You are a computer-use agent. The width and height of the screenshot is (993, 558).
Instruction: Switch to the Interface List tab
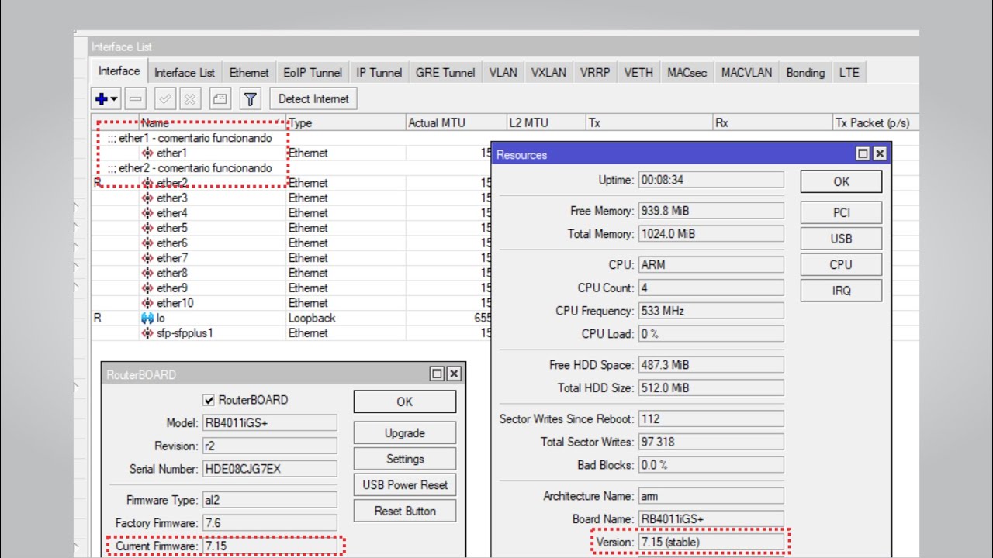(184, 73)
